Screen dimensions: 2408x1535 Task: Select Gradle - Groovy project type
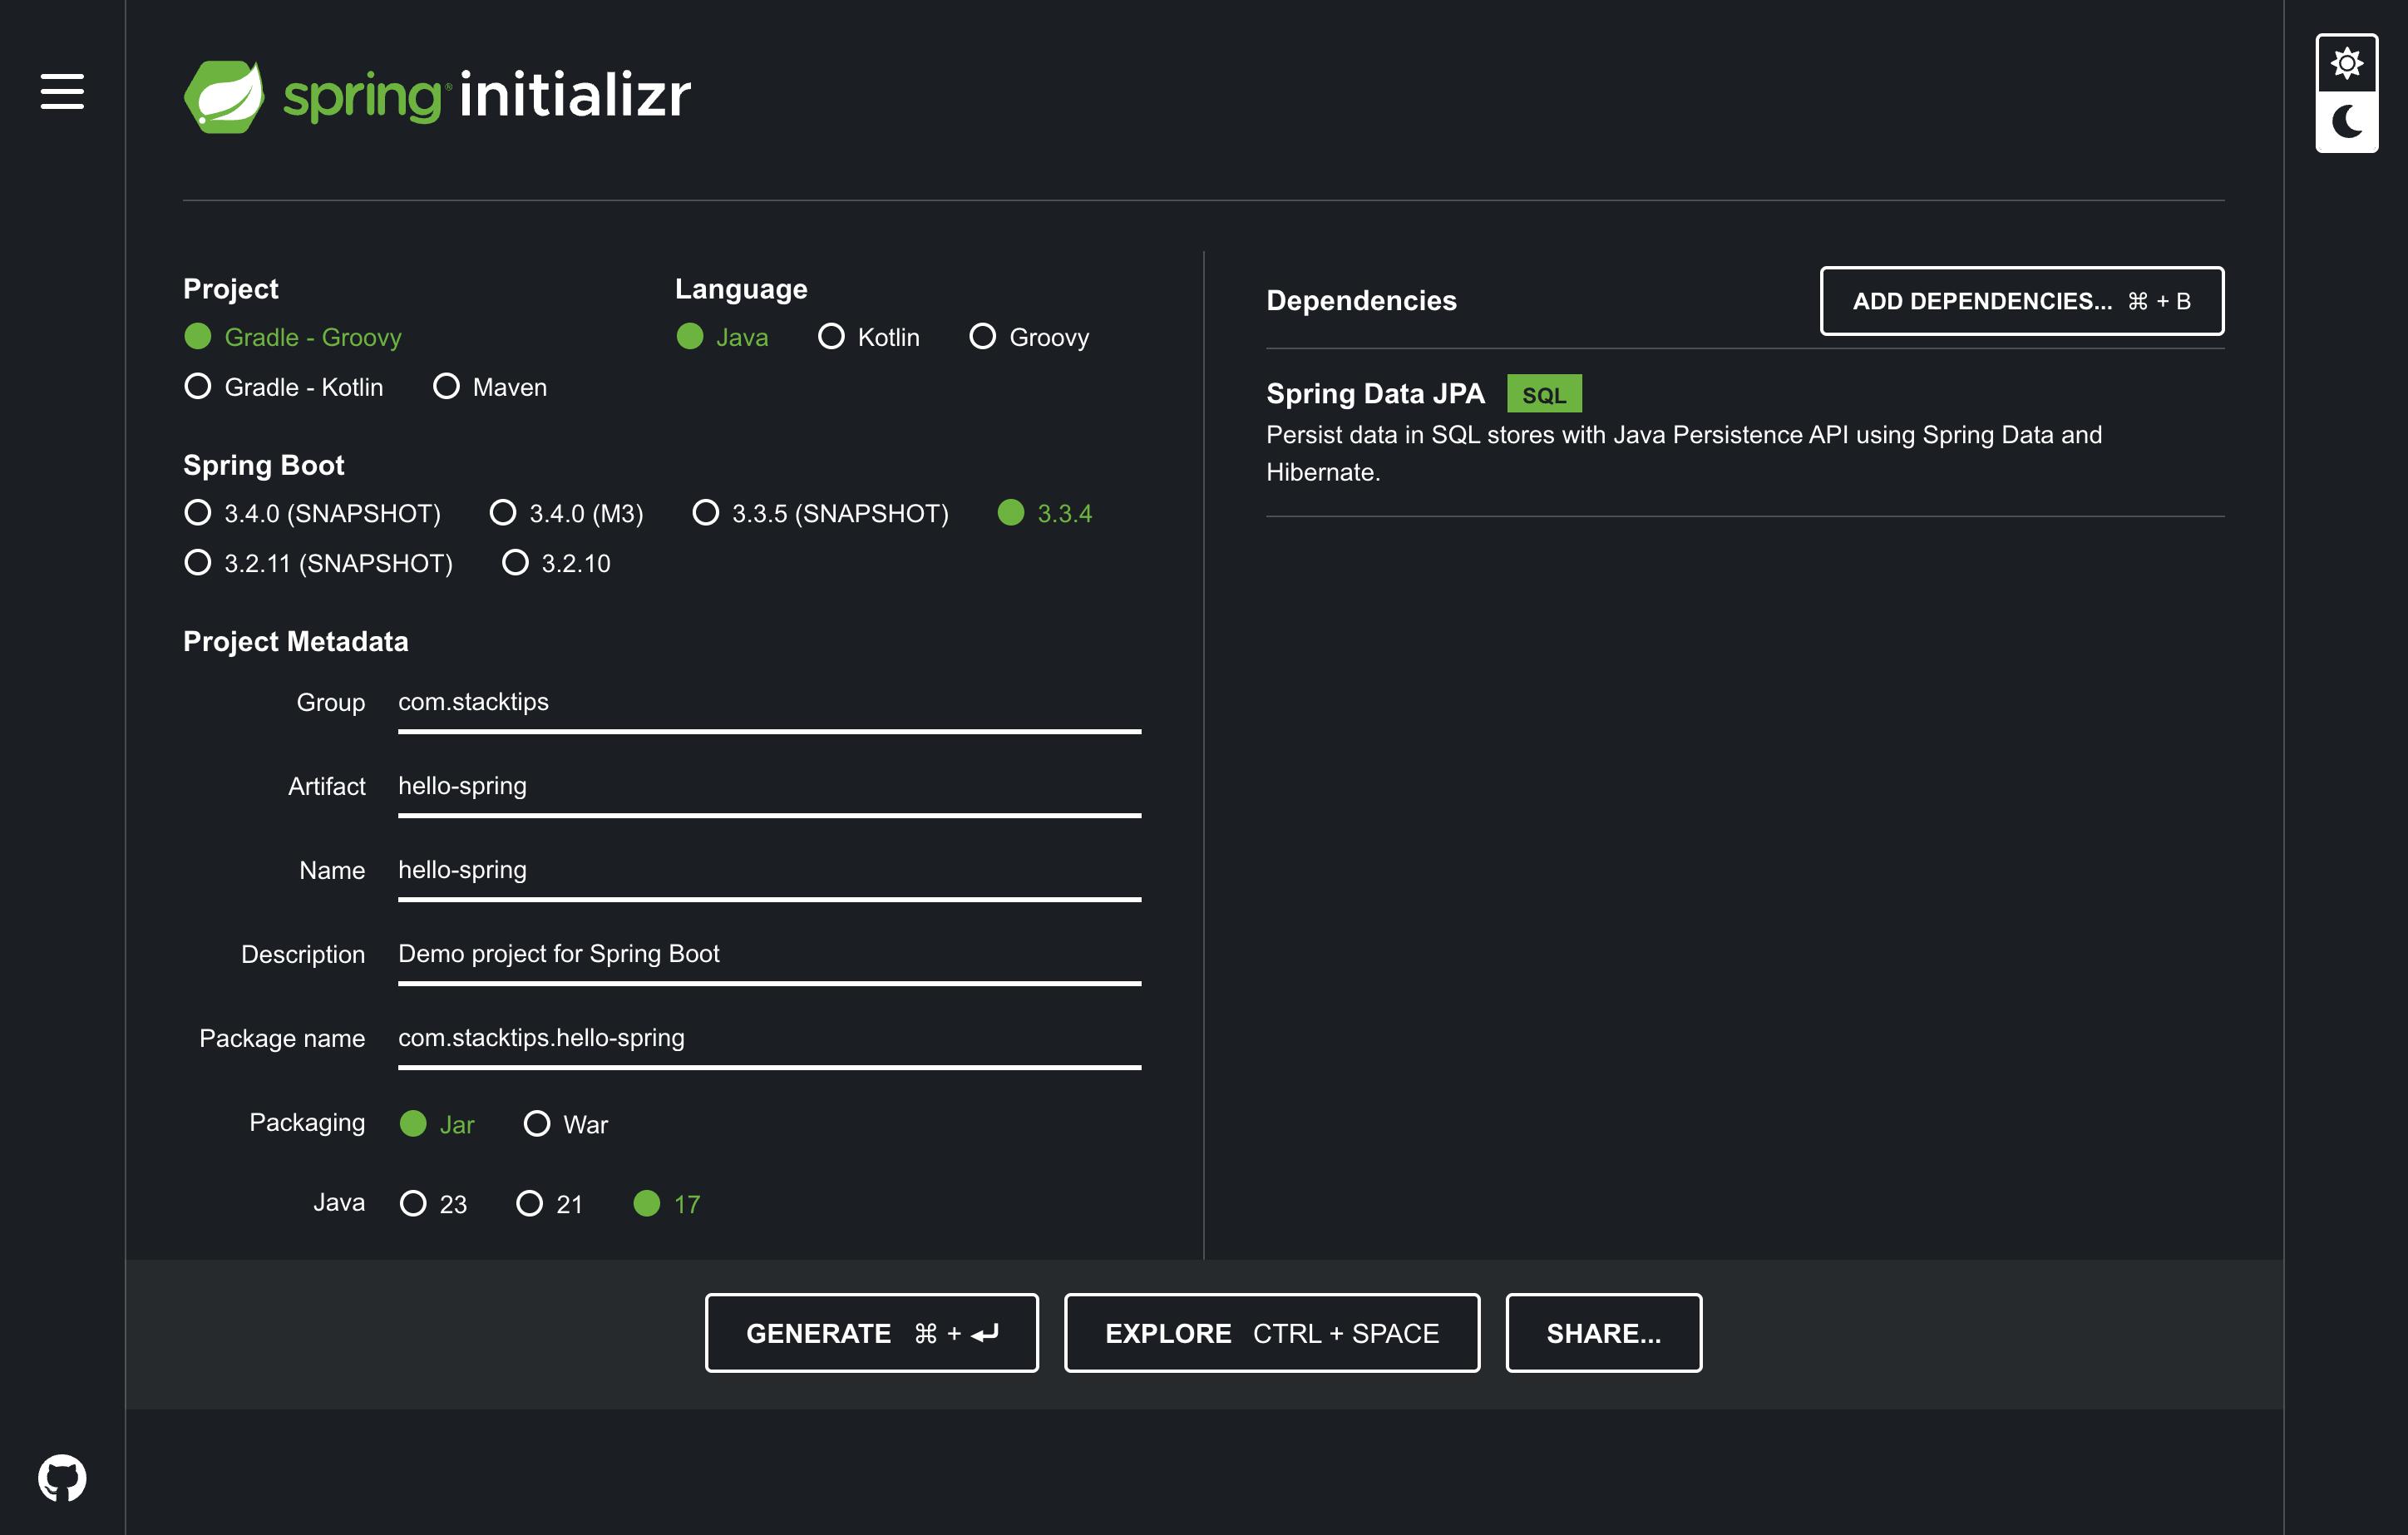tap(293, 337)
